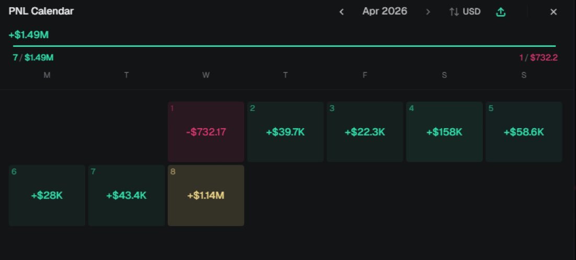Screen dimensions: 576x260
Task: Click the Apr 2026 month label
Action: coord(385,11)
